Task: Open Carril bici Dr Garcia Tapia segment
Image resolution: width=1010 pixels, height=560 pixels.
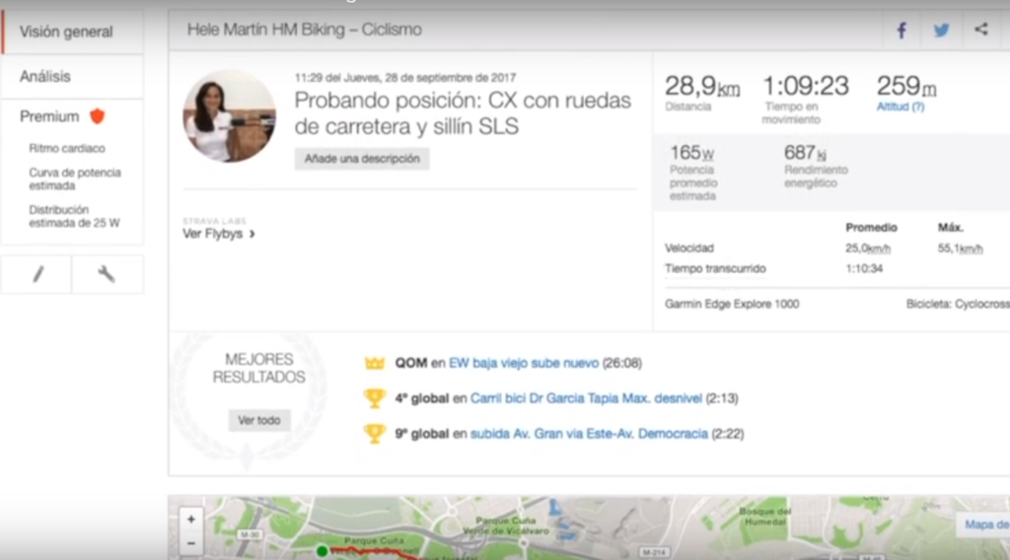Action: [x=586, y=398]
